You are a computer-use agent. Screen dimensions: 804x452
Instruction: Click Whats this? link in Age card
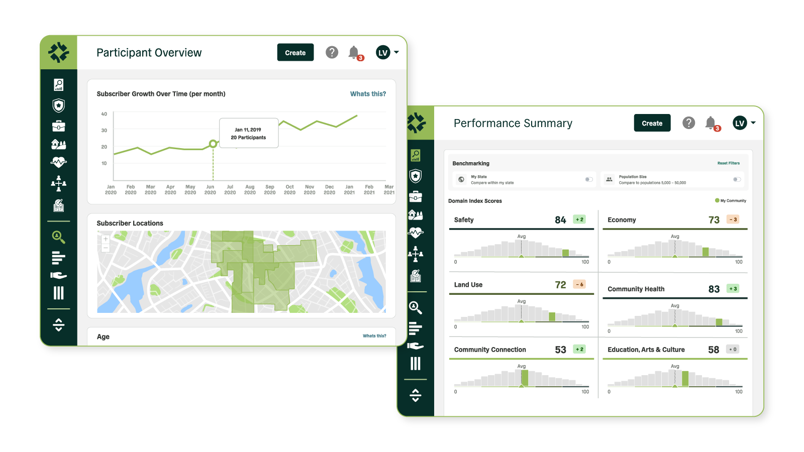tap(374, 336)
